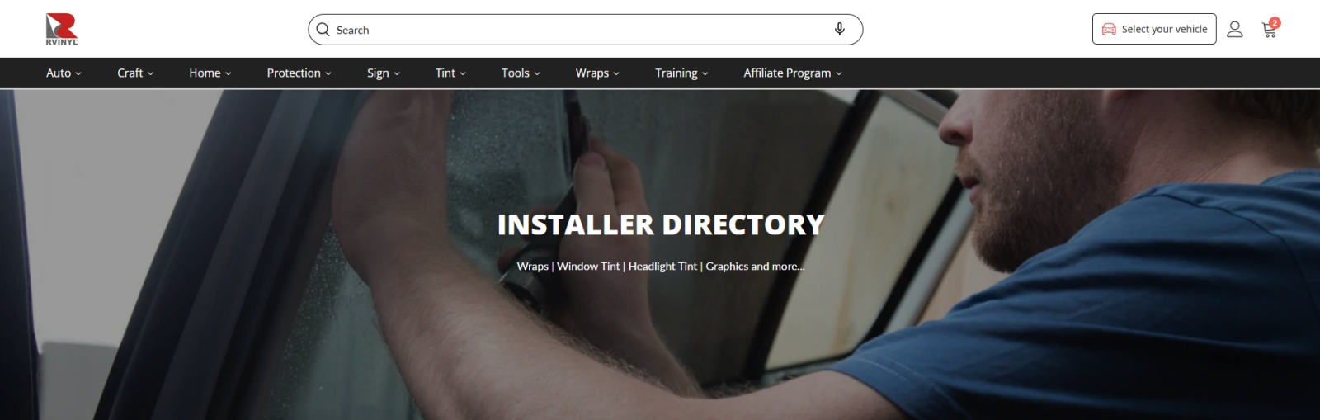
Task: Open the Craft menu
Action: pyautogui.click(x=135, y=73)
